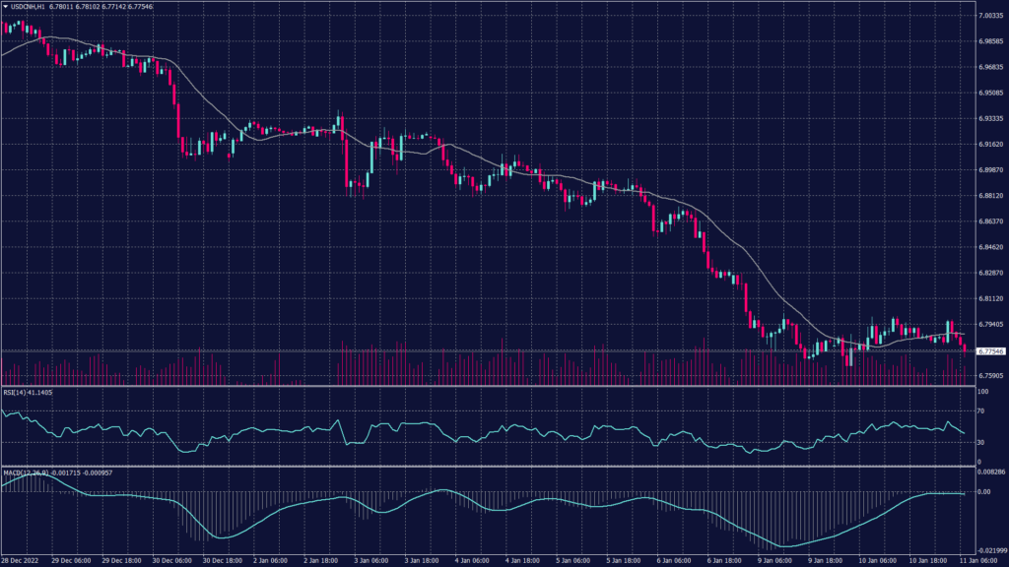The image size is (1009, 567).
Task: Click the 6.88120 price axis label
Action: coord(989,195)
